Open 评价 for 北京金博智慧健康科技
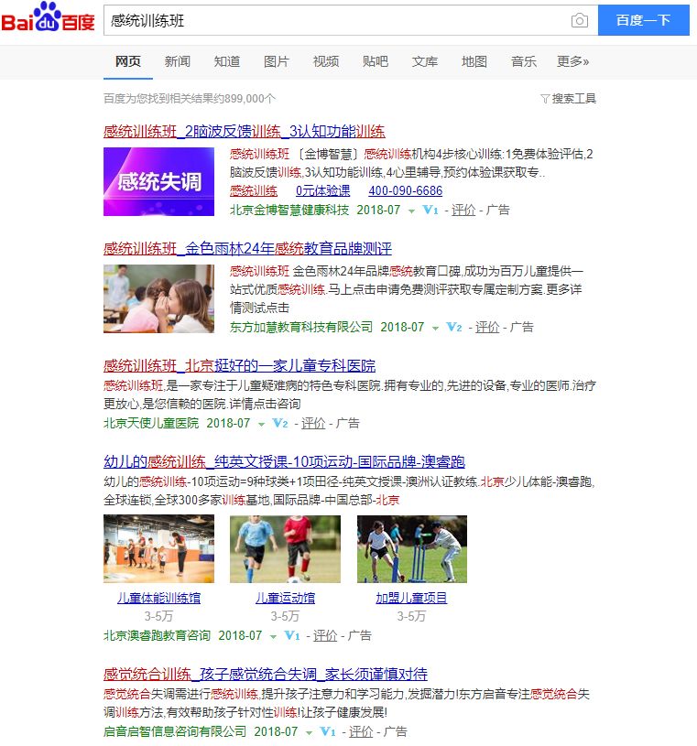This screenshot has height=746, width=697. [463, 210]
